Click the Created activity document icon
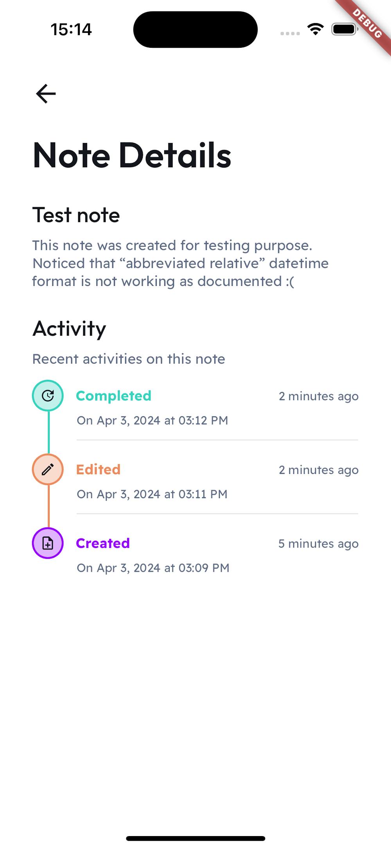Image resolution: width=391 pixels, height=849 pixels. [48, 543]
